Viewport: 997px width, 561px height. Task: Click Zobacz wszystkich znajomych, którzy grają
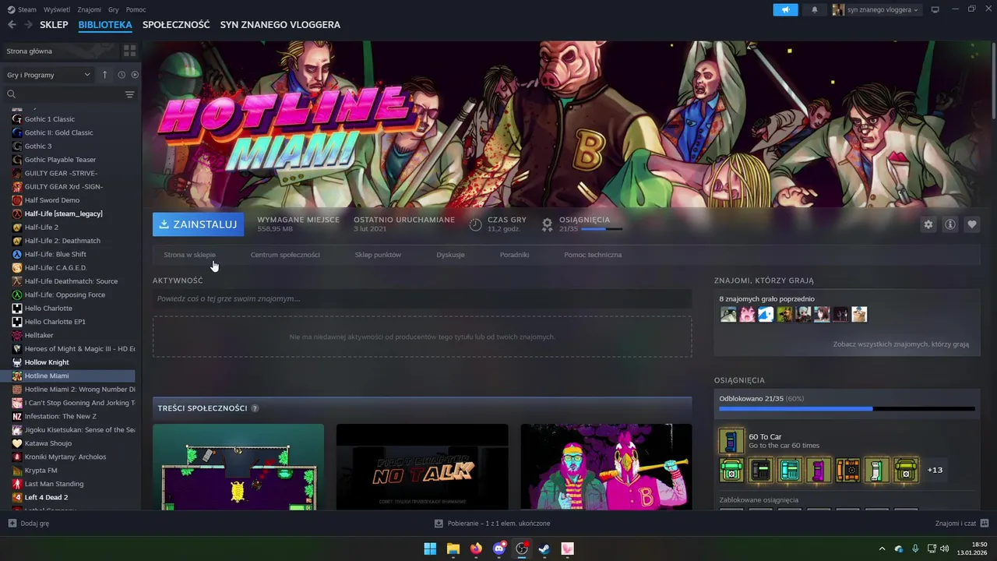(x=900, y=344)
